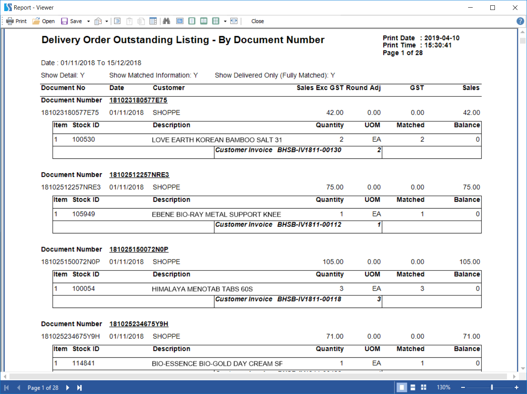The image size is (527, 394).
Task: Click the zoom slider handle
Action: [492, 387]
